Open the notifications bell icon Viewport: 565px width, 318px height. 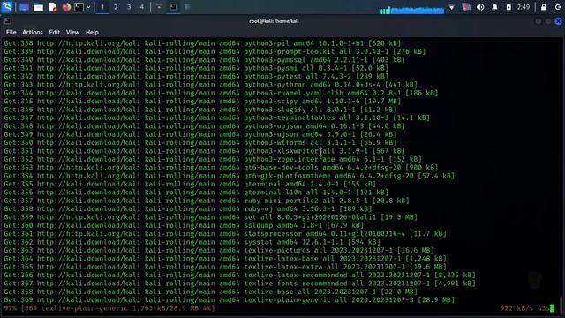(x=494, y=7)
